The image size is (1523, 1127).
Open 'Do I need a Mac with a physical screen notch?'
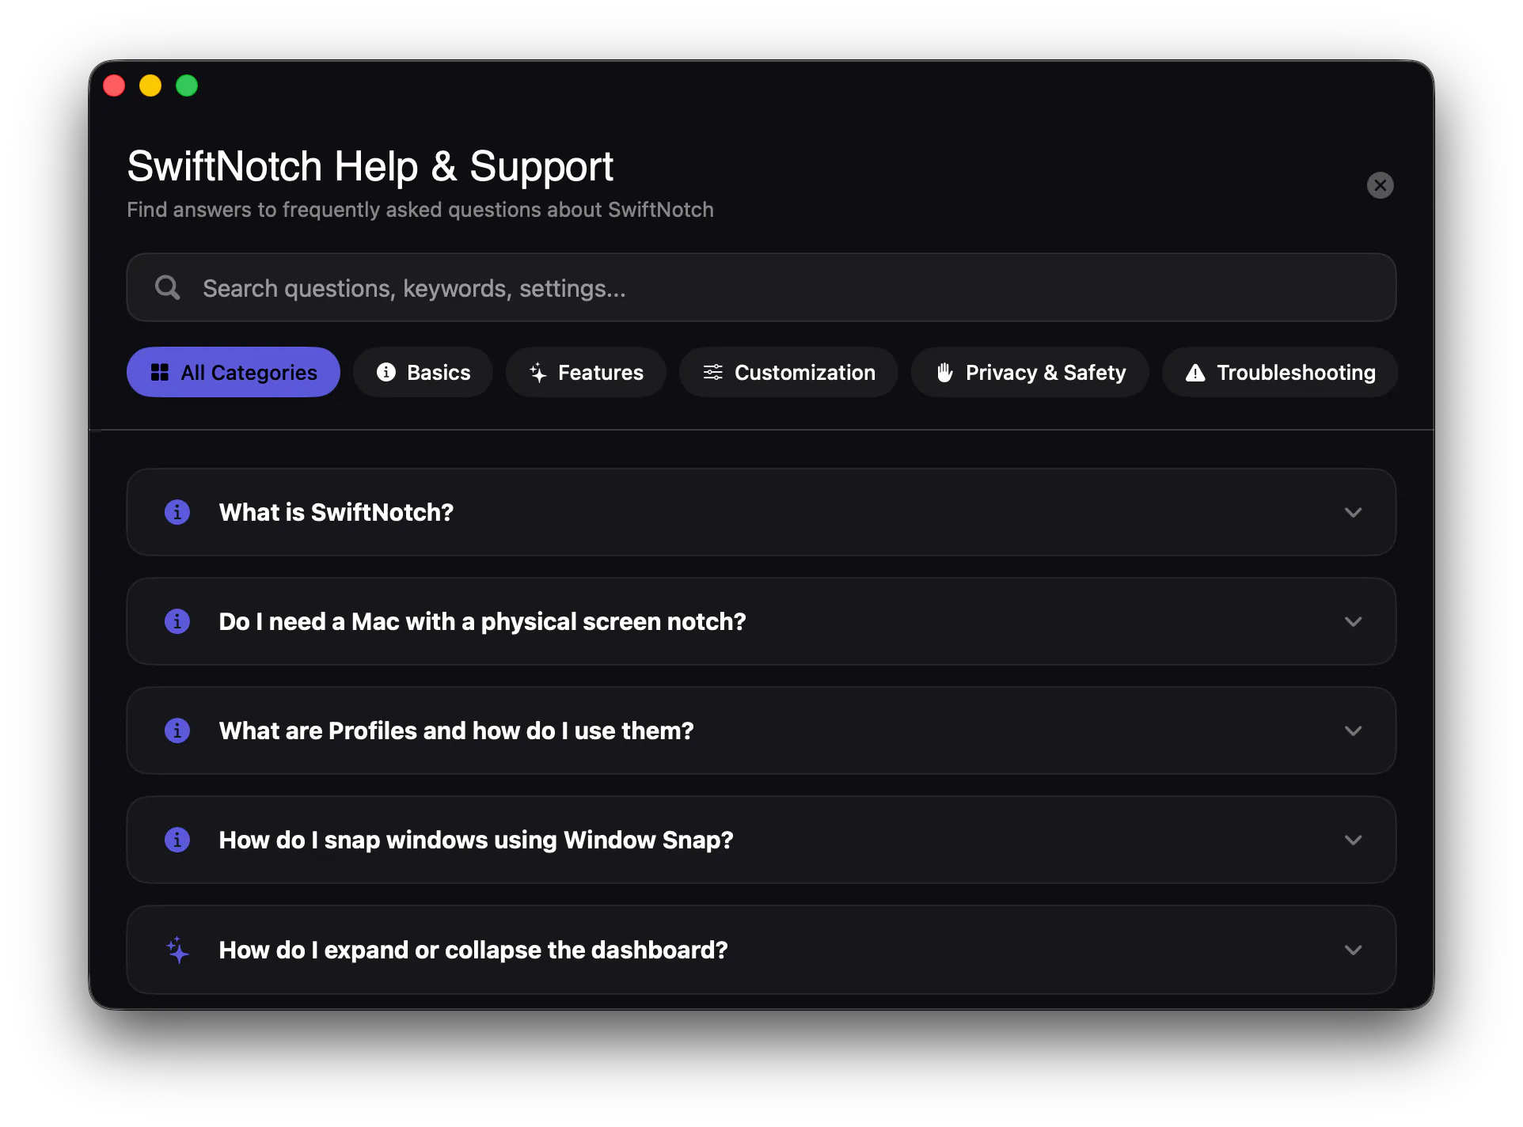[x=761, y=621]
